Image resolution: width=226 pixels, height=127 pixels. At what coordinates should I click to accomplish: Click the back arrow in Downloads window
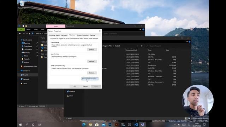pyautogui.click(x=20, y=34)
